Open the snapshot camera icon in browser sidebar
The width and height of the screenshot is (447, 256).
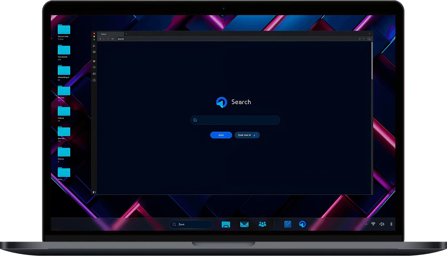pos(94,52)
